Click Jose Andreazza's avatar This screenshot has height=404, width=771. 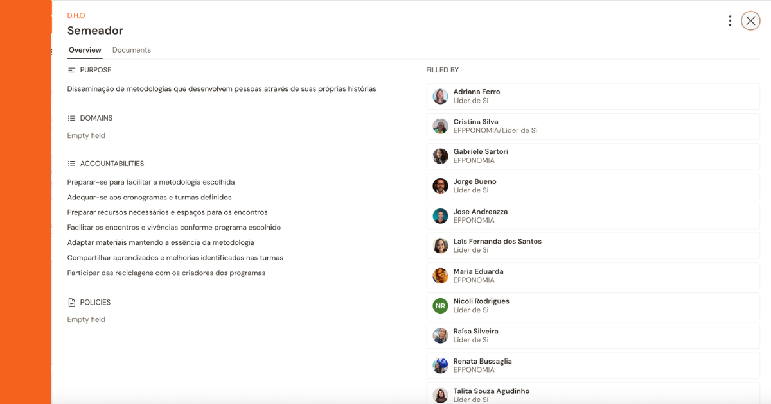pyautogui.click(x=440, y=216)
